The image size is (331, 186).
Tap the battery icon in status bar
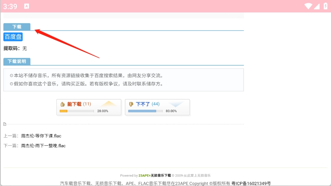[x=325, y=6]
